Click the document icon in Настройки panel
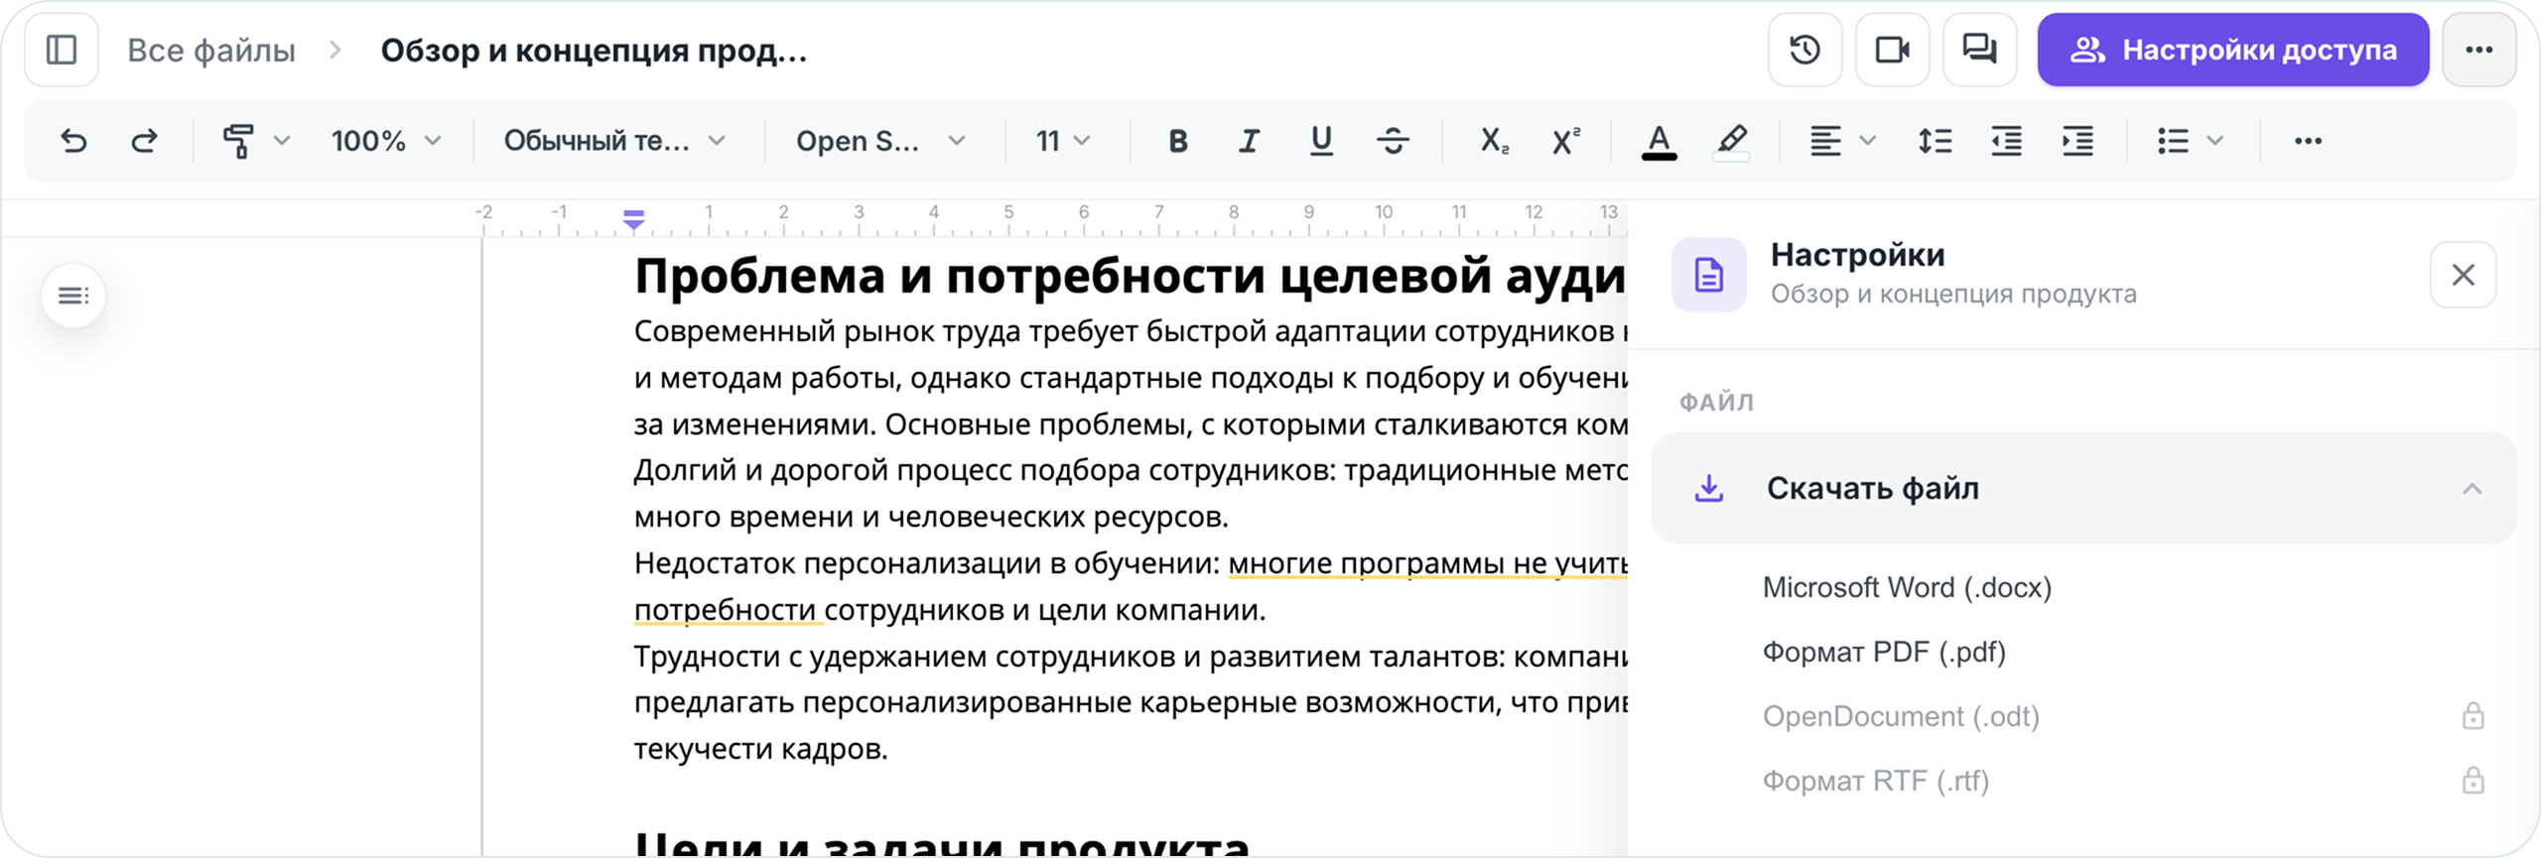The height and width of the screenshot is (858, 2541). click(x=1708, y=275)
